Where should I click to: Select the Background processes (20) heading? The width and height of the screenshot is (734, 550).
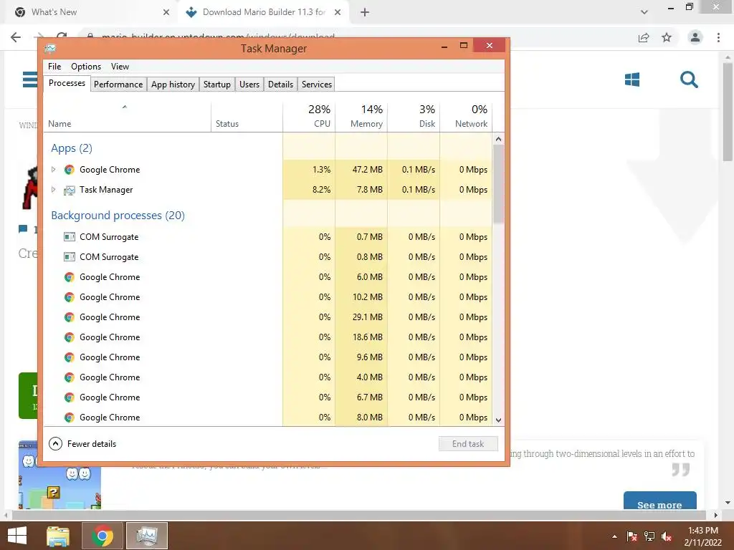(x=118, y=215)
